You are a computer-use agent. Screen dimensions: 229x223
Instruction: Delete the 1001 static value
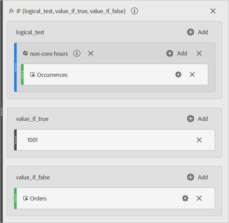point(199,140)
